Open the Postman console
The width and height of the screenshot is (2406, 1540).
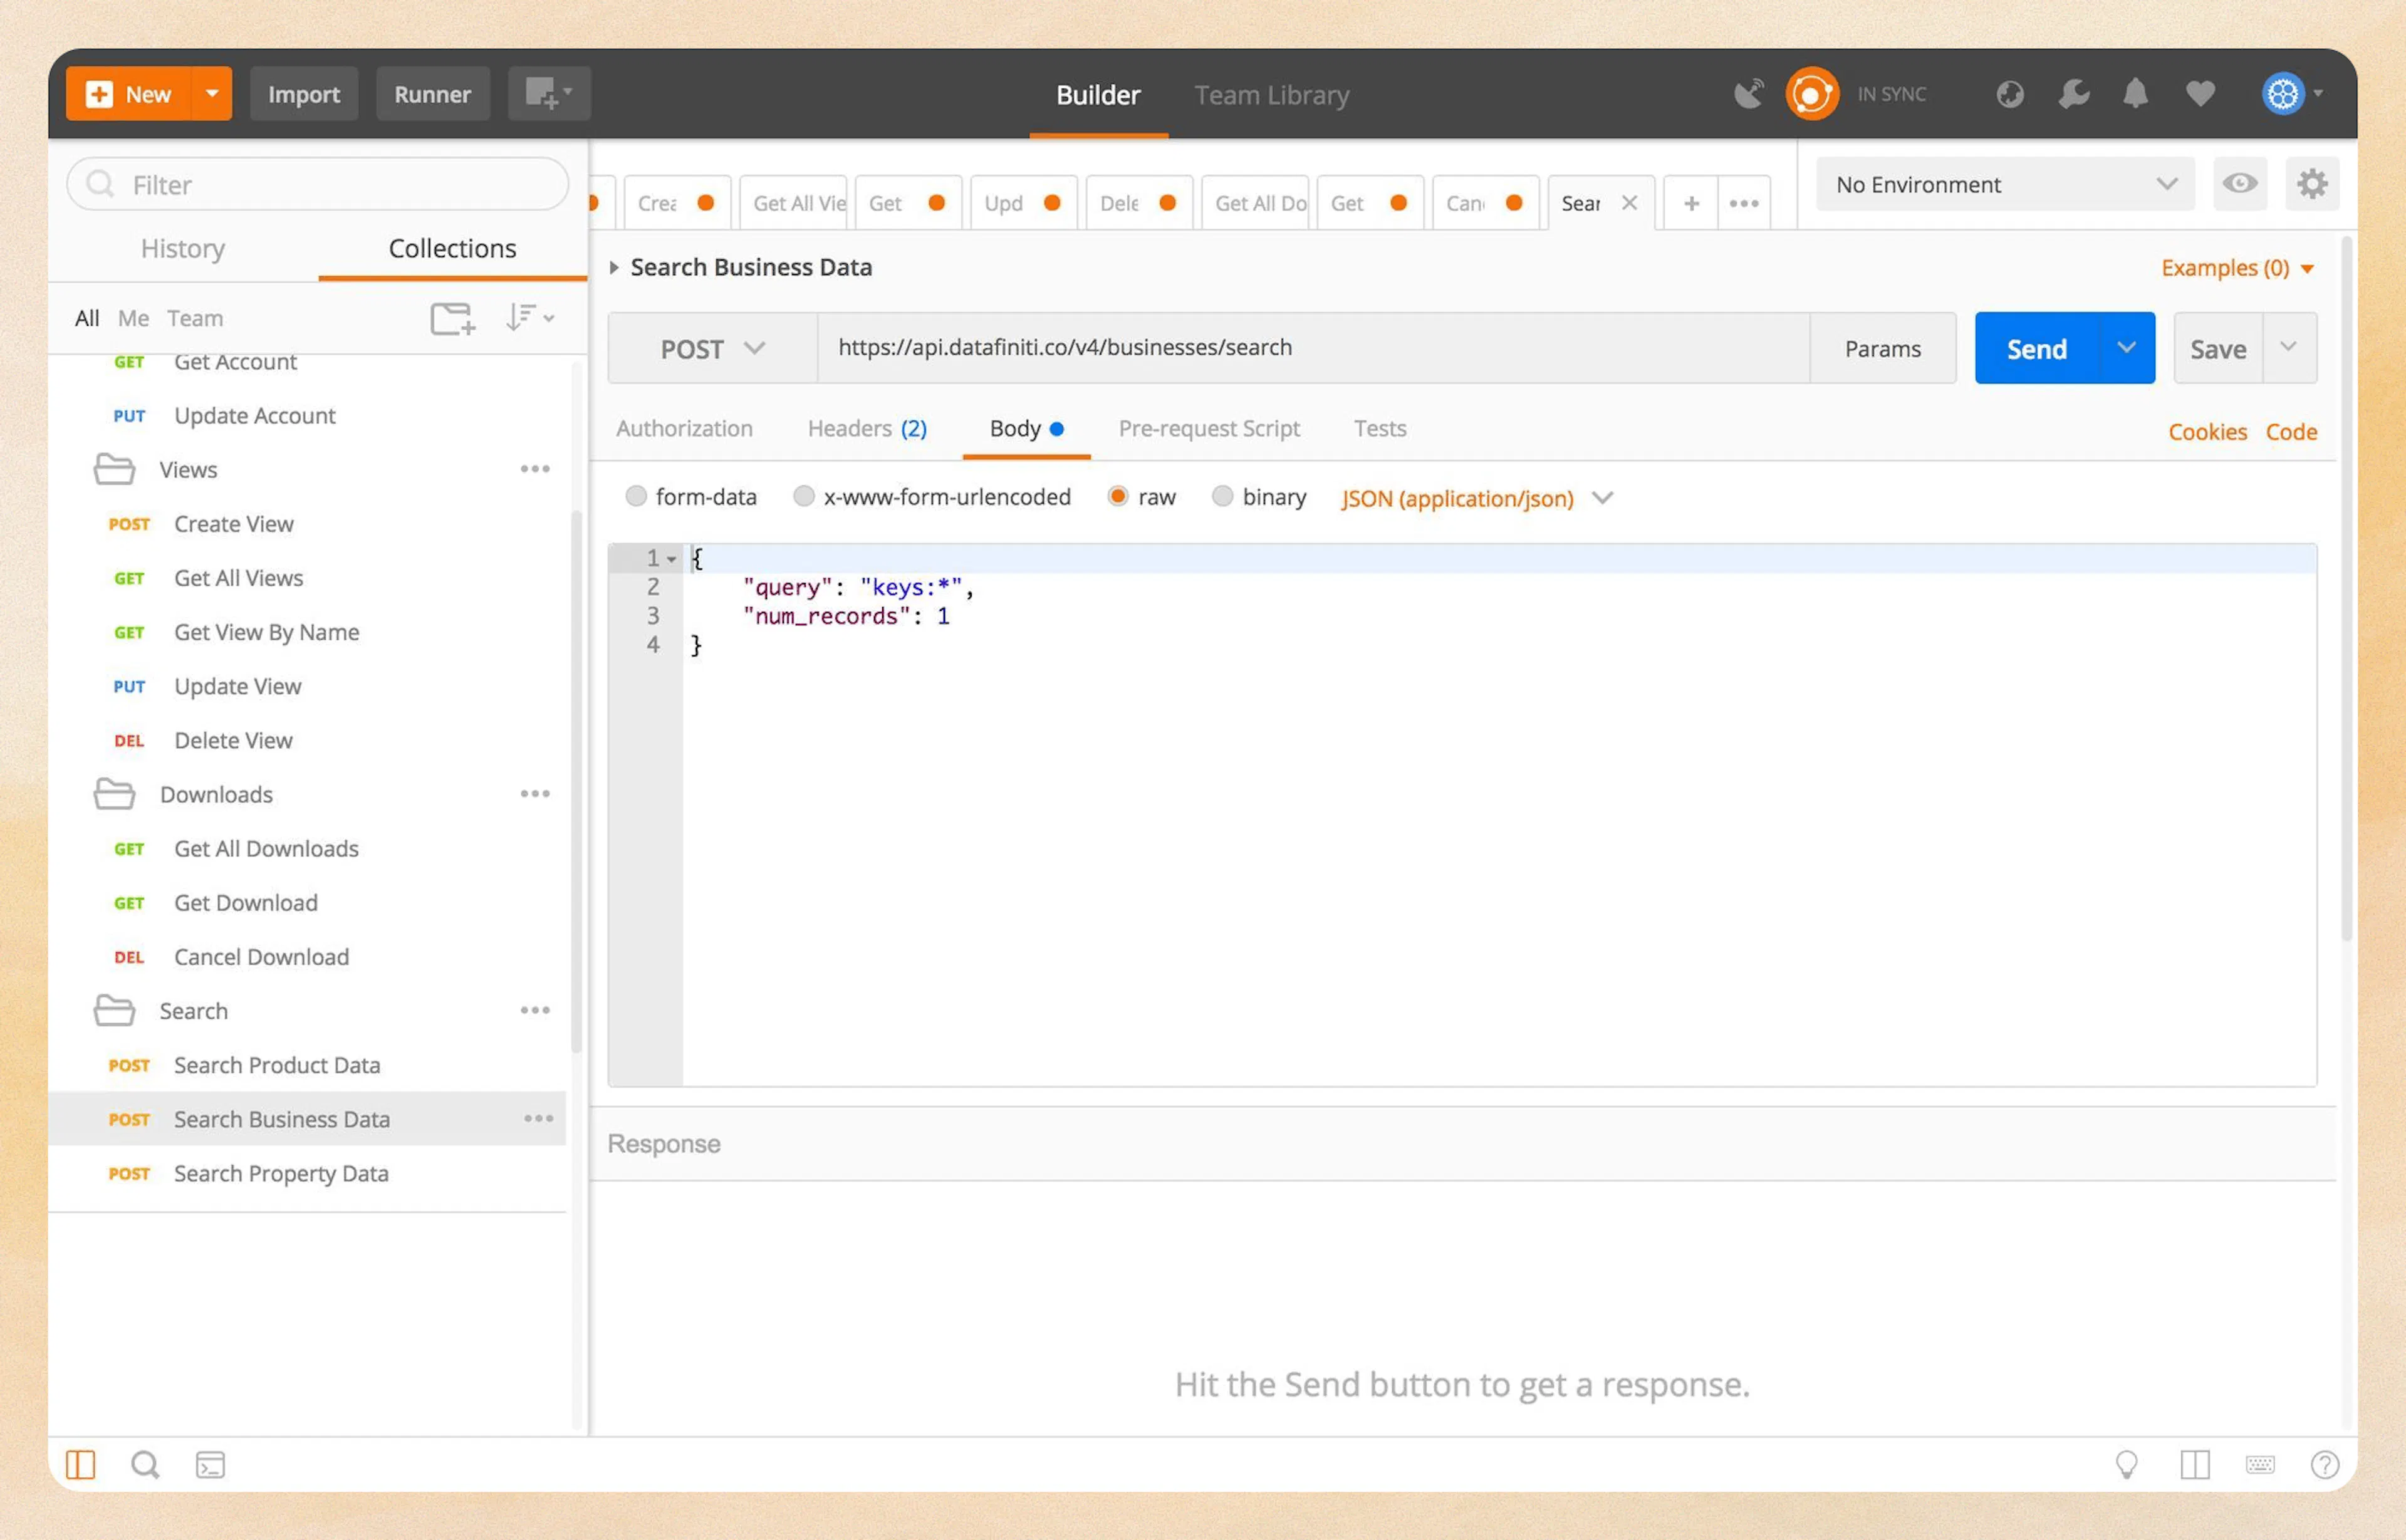point(210,1464)
